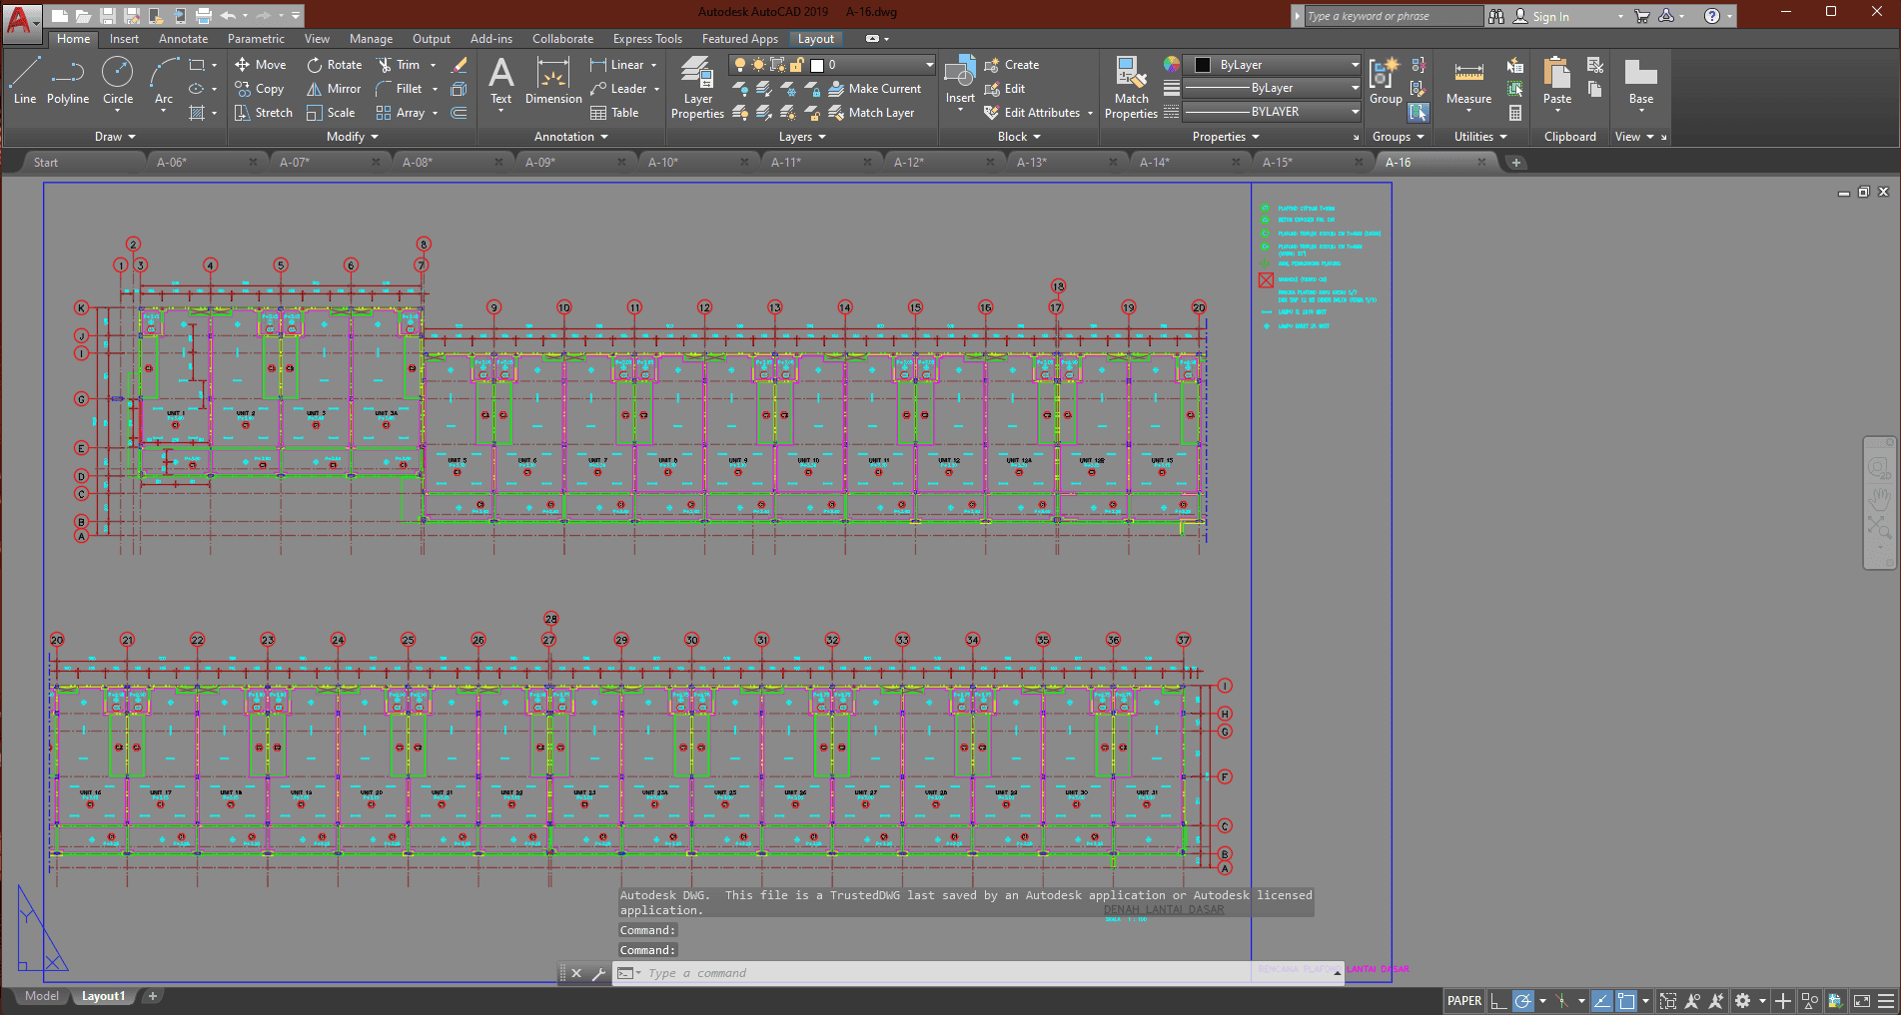Toggle the layer lock icon
Screen dimensions: 1901x1015
(x=796, y=65)
